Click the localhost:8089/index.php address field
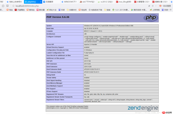Screen dimensions: 173x115 click(x=27, y=6)
